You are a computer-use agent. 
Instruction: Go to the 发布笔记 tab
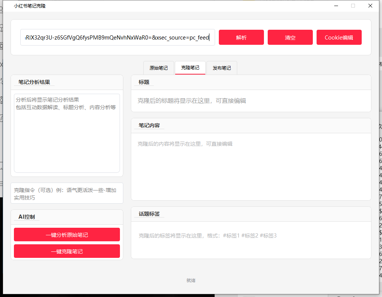[x=221, y=68]
